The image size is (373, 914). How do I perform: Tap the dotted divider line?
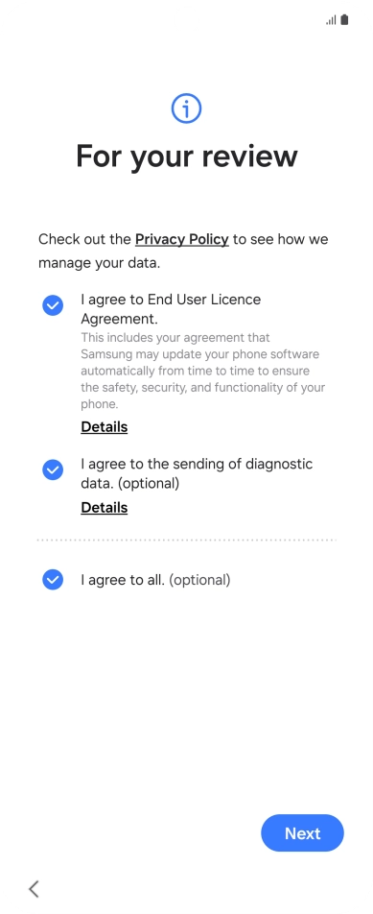[187, 540]
